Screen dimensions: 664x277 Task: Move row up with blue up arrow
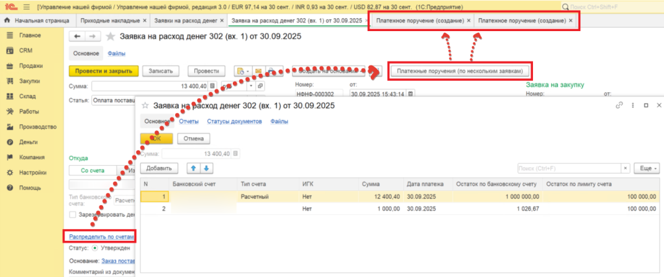click(193, 168)
